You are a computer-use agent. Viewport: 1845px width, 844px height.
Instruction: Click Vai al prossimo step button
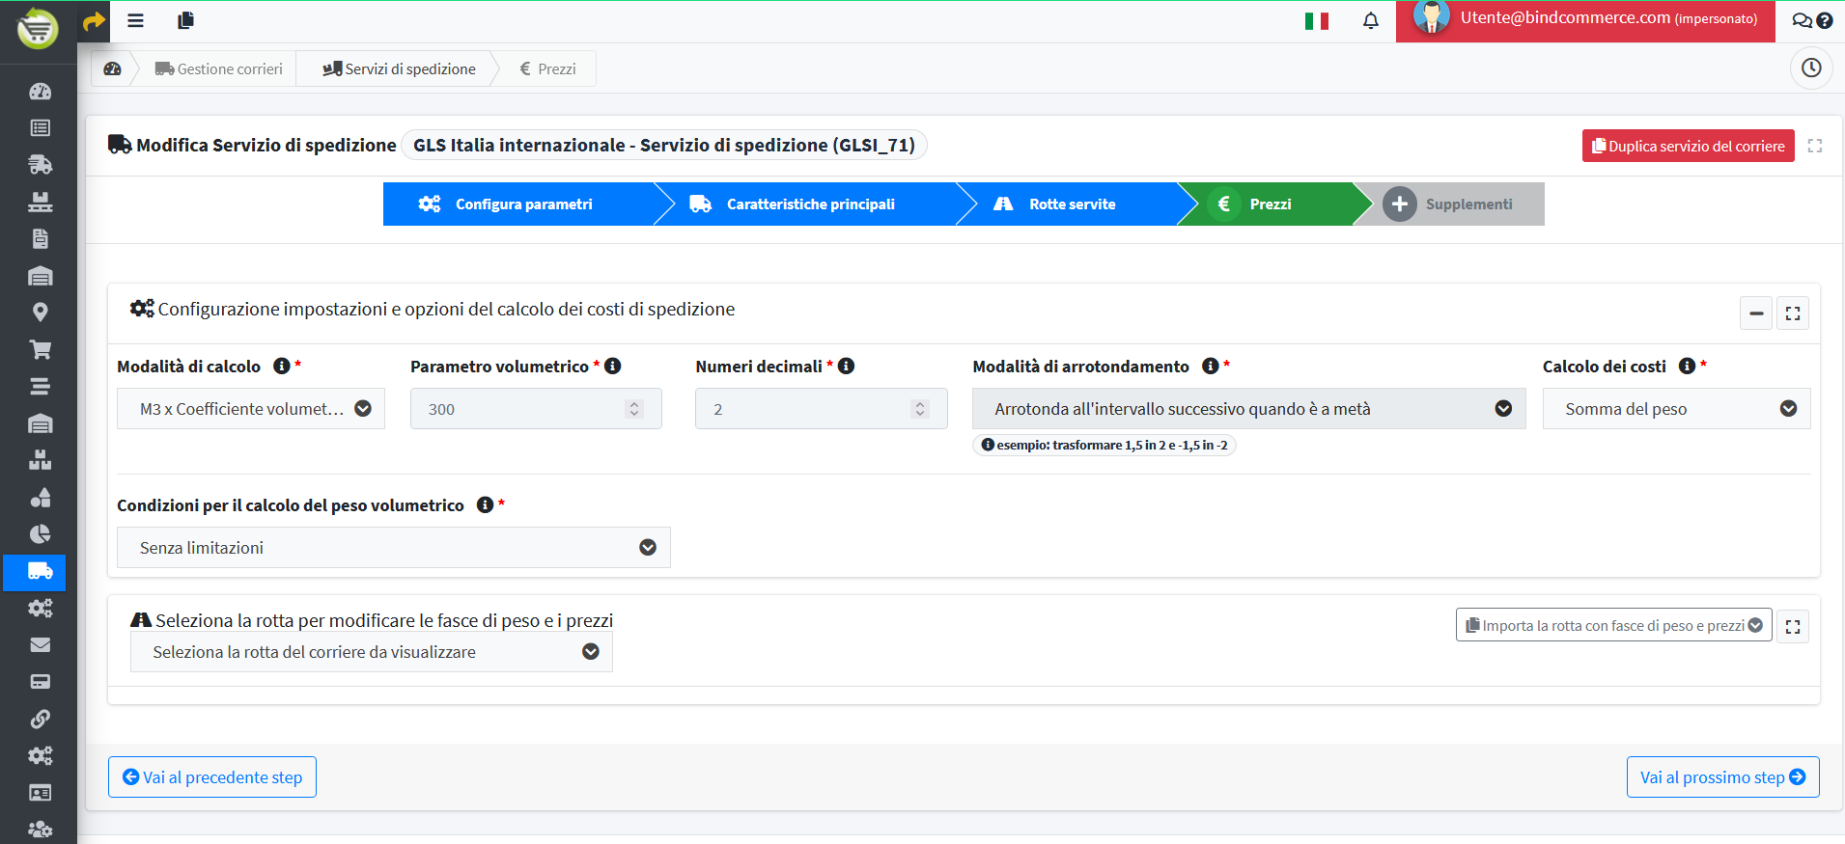tap(1722, 777)
